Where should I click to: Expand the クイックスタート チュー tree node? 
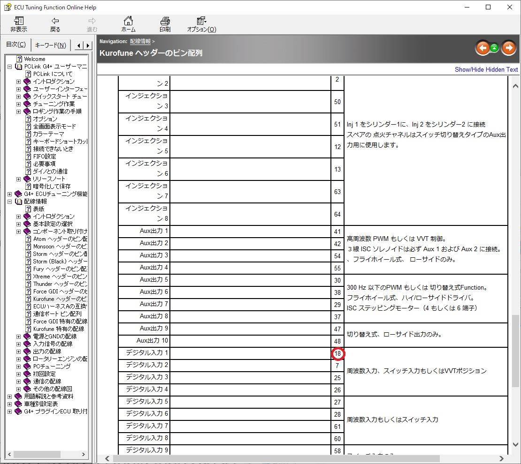click(19, 97)
